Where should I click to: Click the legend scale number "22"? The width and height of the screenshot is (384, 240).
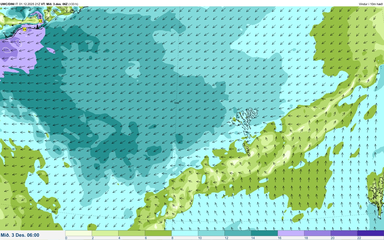pyautogui.click(x=359, y=238)
